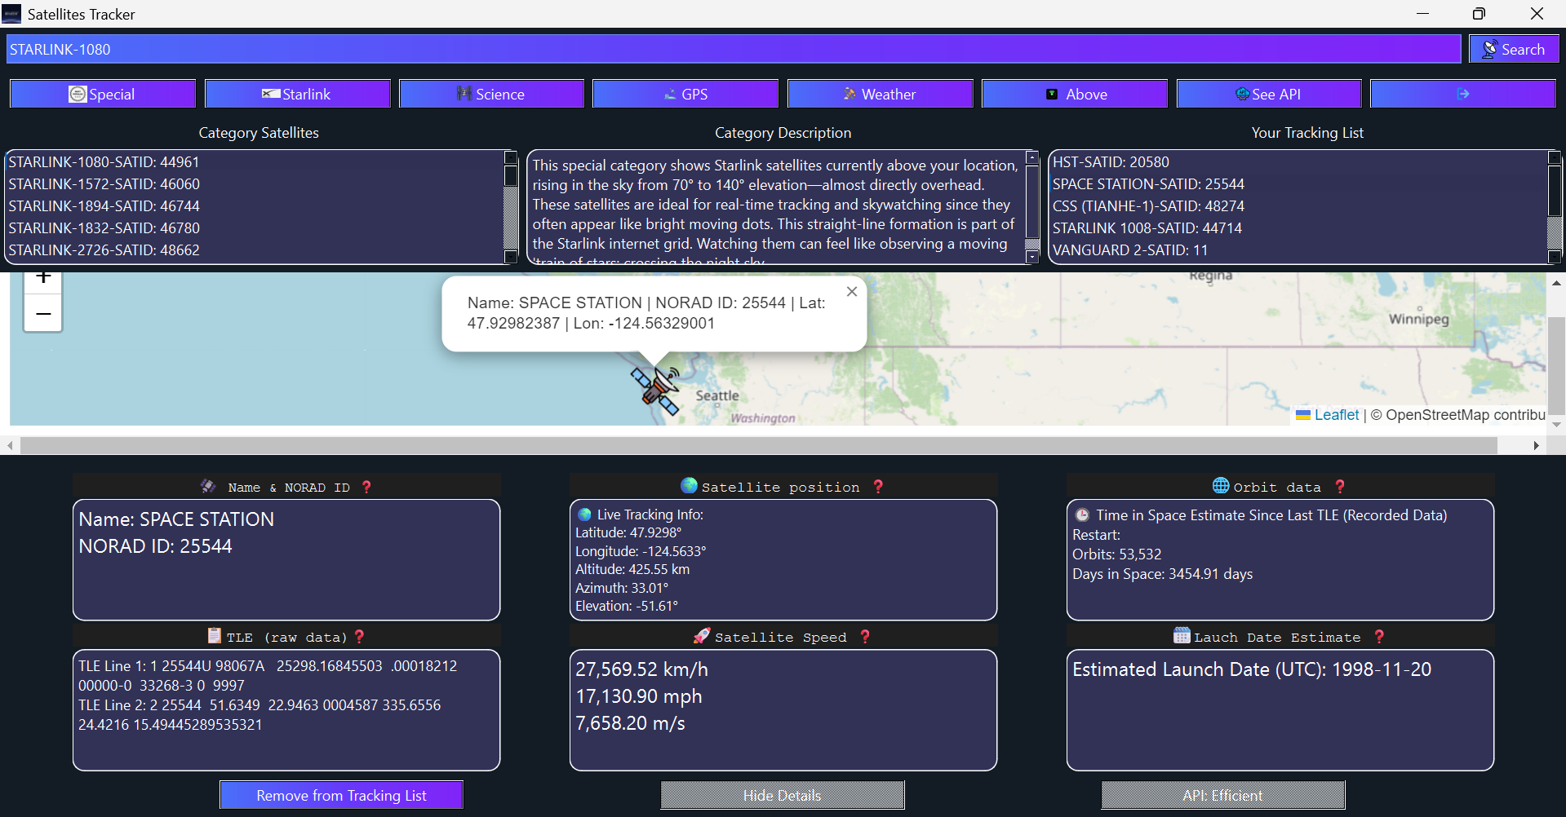Click the Estimated Launch Date (UTC) text
Image resolution: width=1566 pixels, height=817 pixels.
coord(1252,669)
